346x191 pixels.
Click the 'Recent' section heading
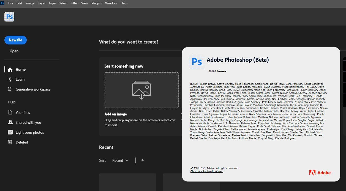coord(106,147)
